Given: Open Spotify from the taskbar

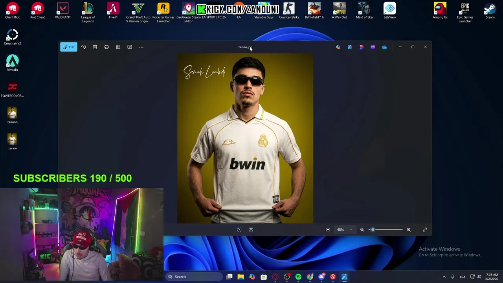Looking at the screenshot, I should [298, 277].
